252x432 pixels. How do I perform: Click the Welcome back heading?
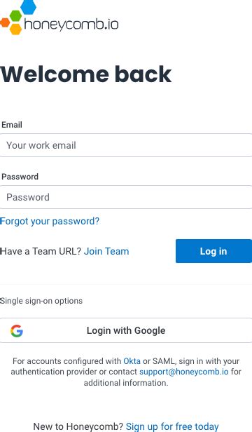86,74
